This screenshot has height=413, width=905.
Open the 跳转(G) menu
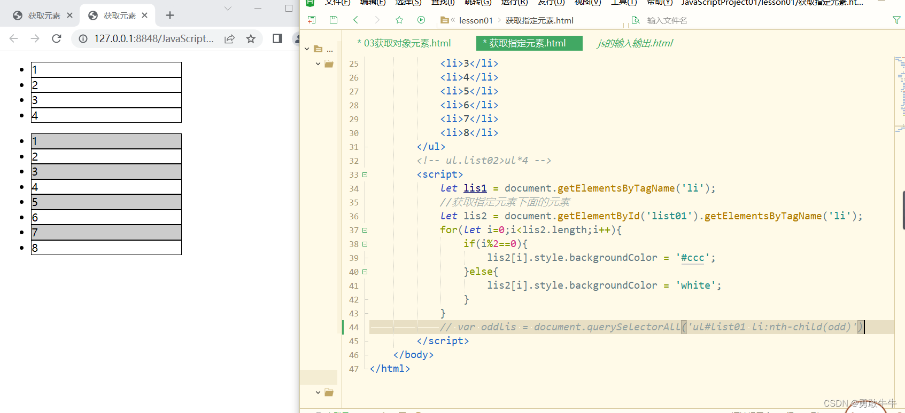(478, 3)
